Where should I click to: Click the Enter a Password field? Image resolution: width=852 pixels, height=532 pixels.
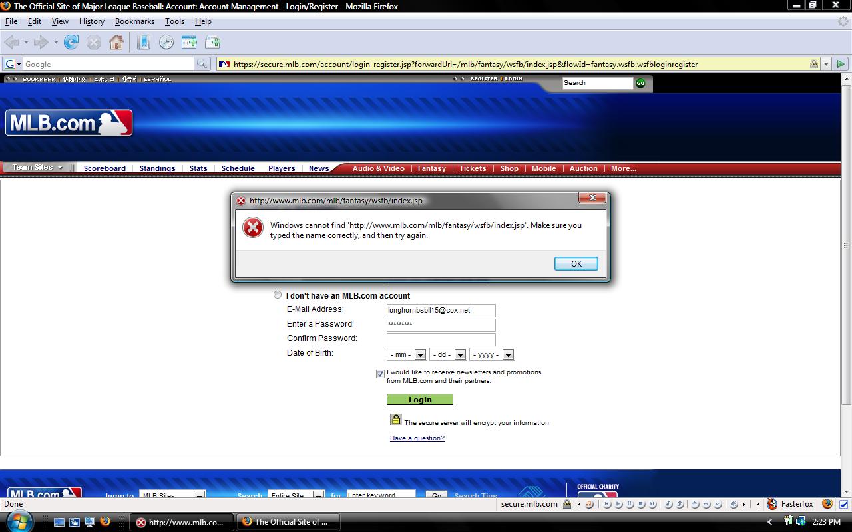[441, 325]
